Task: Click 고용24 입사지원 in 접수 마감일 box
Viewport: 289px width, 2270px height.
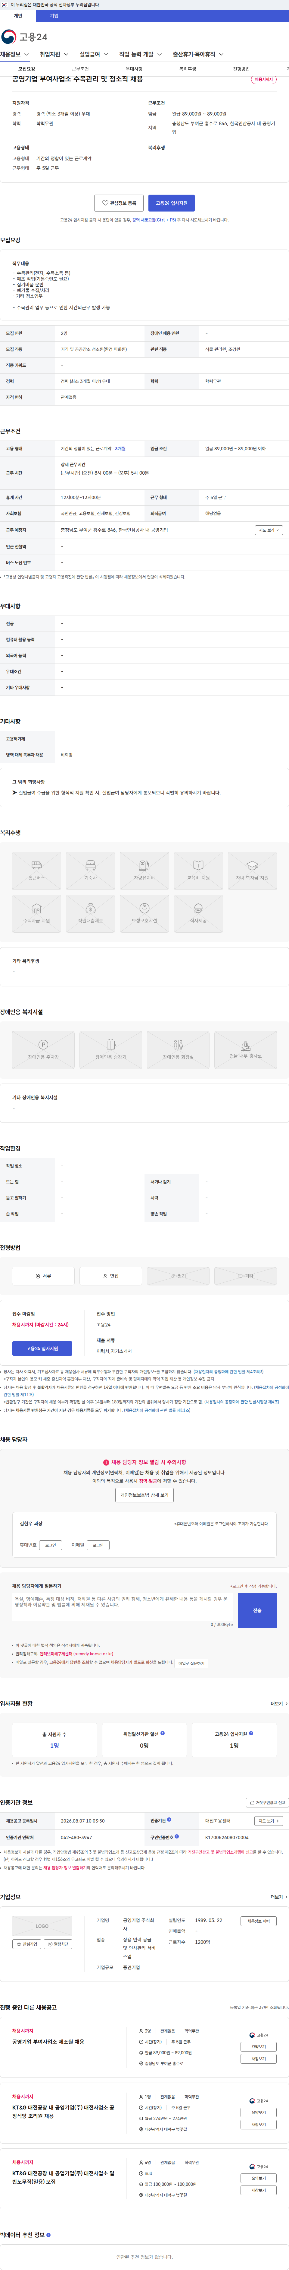Action: click(x=42, y=1348)
